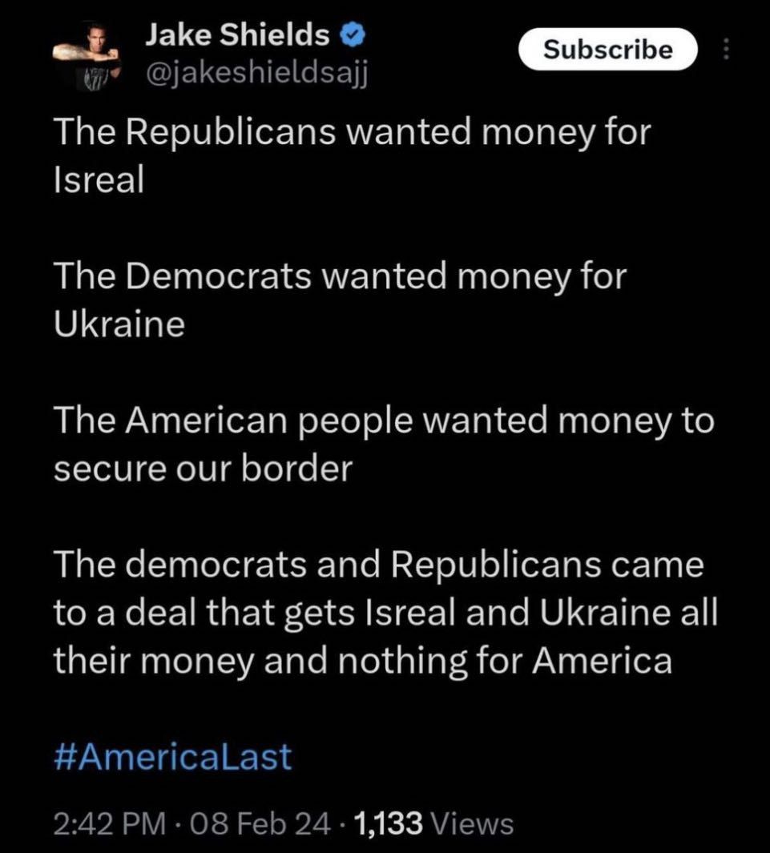Click the line starting 'The Republicans wanted'
The height and width of the screenshot is (853, 770).
[x=353, y=132]
